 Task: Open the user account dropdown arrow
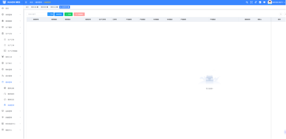(x=284, y=2)
